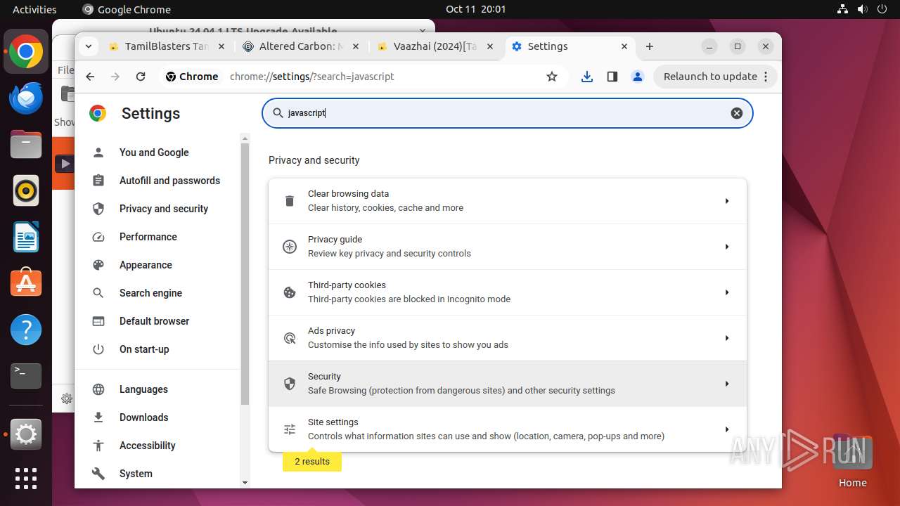The width and height of the screenshot is (900, 506).
Task: Launch LibreOffice Writer from dock
Action: 26,237
